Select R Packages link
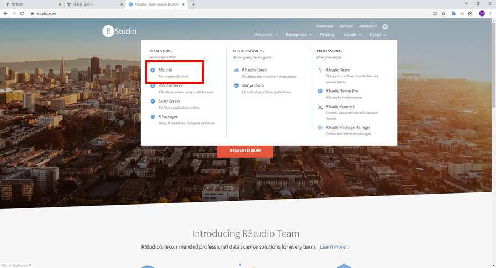Screen dimensions: 496x268 point(168,117)
